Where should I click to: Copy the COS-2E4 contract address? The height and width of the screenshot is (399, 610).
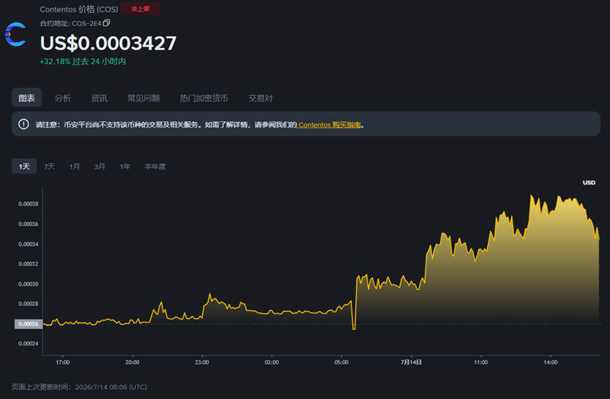pos(106,23)
